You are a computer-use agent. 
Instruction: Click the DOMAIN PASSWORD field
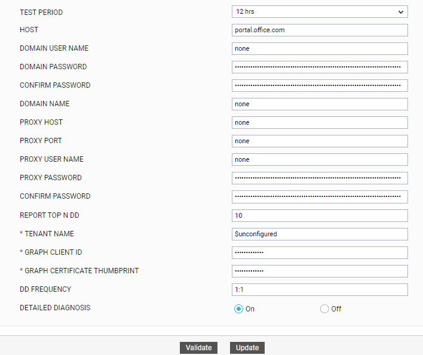point(320,67)
